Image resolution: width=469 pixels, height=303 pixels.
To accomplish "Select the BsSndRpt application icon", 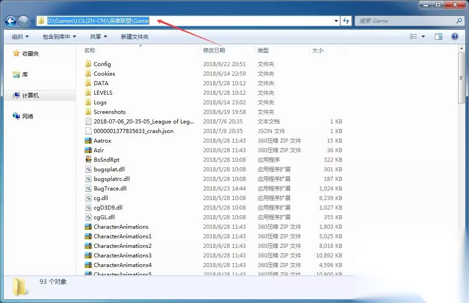I will tap(88, 159).
